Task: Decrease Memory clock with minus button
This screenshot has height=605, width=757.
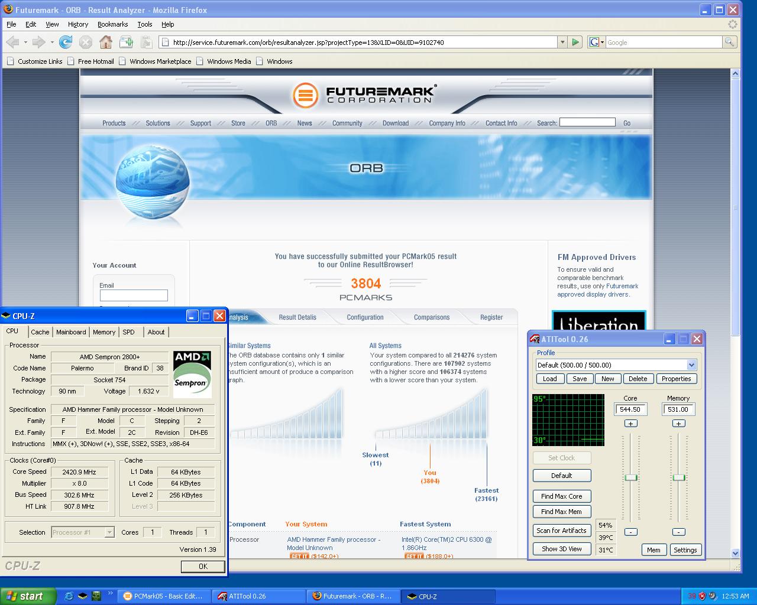Action: pos(678,532)
